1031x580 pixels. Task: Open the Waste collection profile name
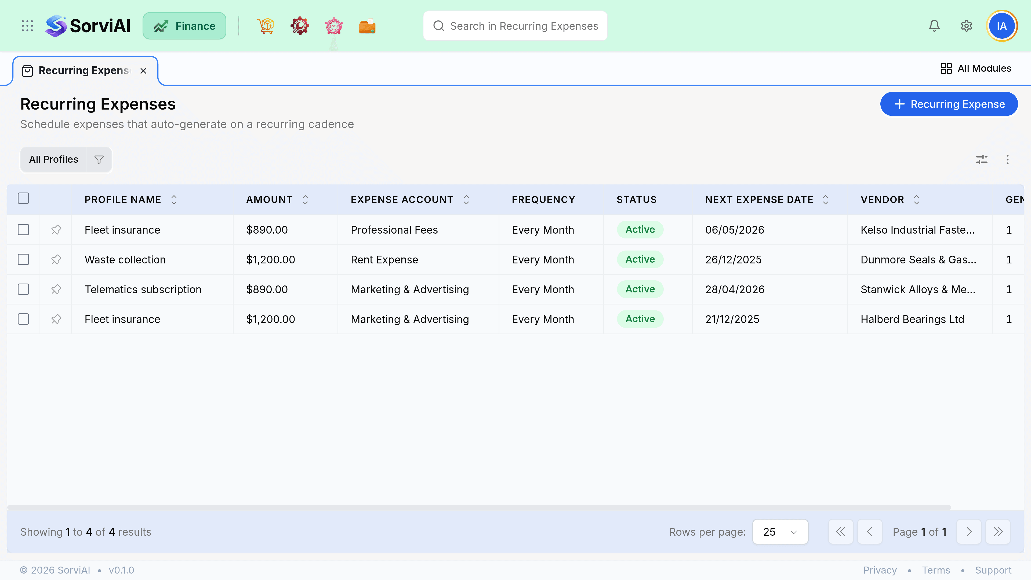[125, 260]
